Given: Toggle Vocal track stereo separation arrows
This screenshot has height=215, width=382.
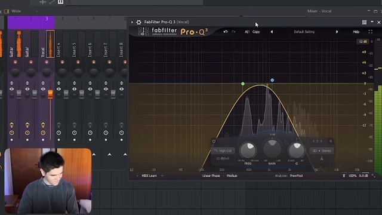Looking at the screenshot, I should point(43,89).
